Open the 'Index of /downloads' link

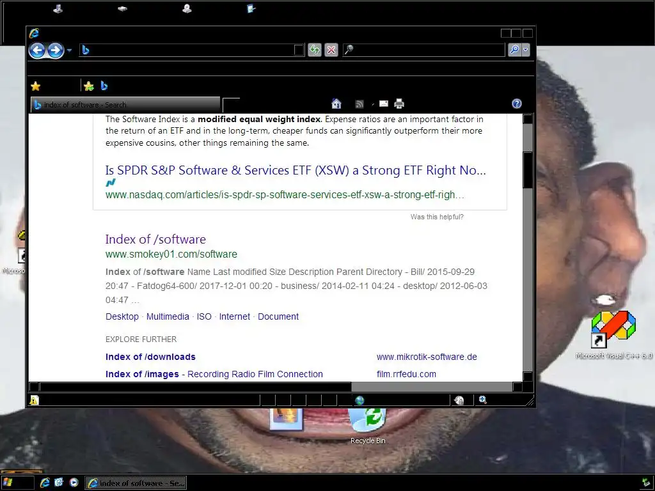tap(150, 357)
